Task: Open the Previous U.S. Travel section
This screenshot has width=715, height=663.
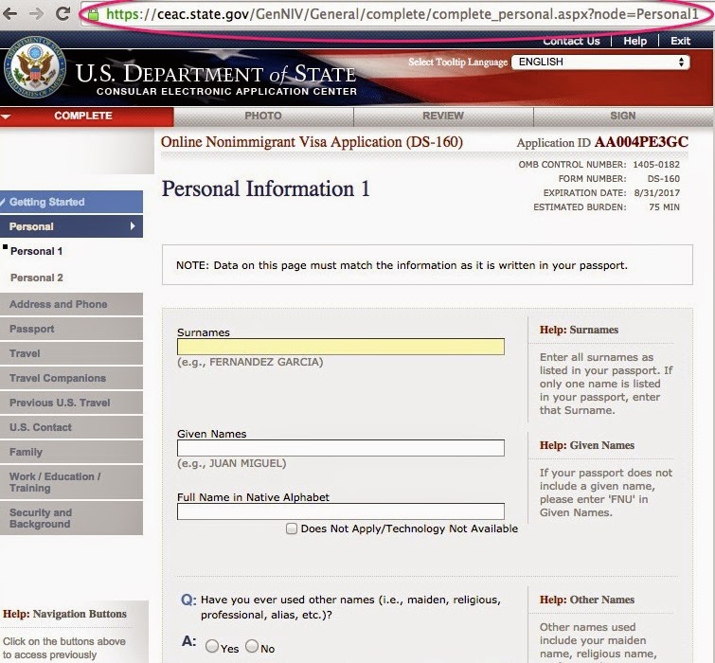Action: [71, 403]
